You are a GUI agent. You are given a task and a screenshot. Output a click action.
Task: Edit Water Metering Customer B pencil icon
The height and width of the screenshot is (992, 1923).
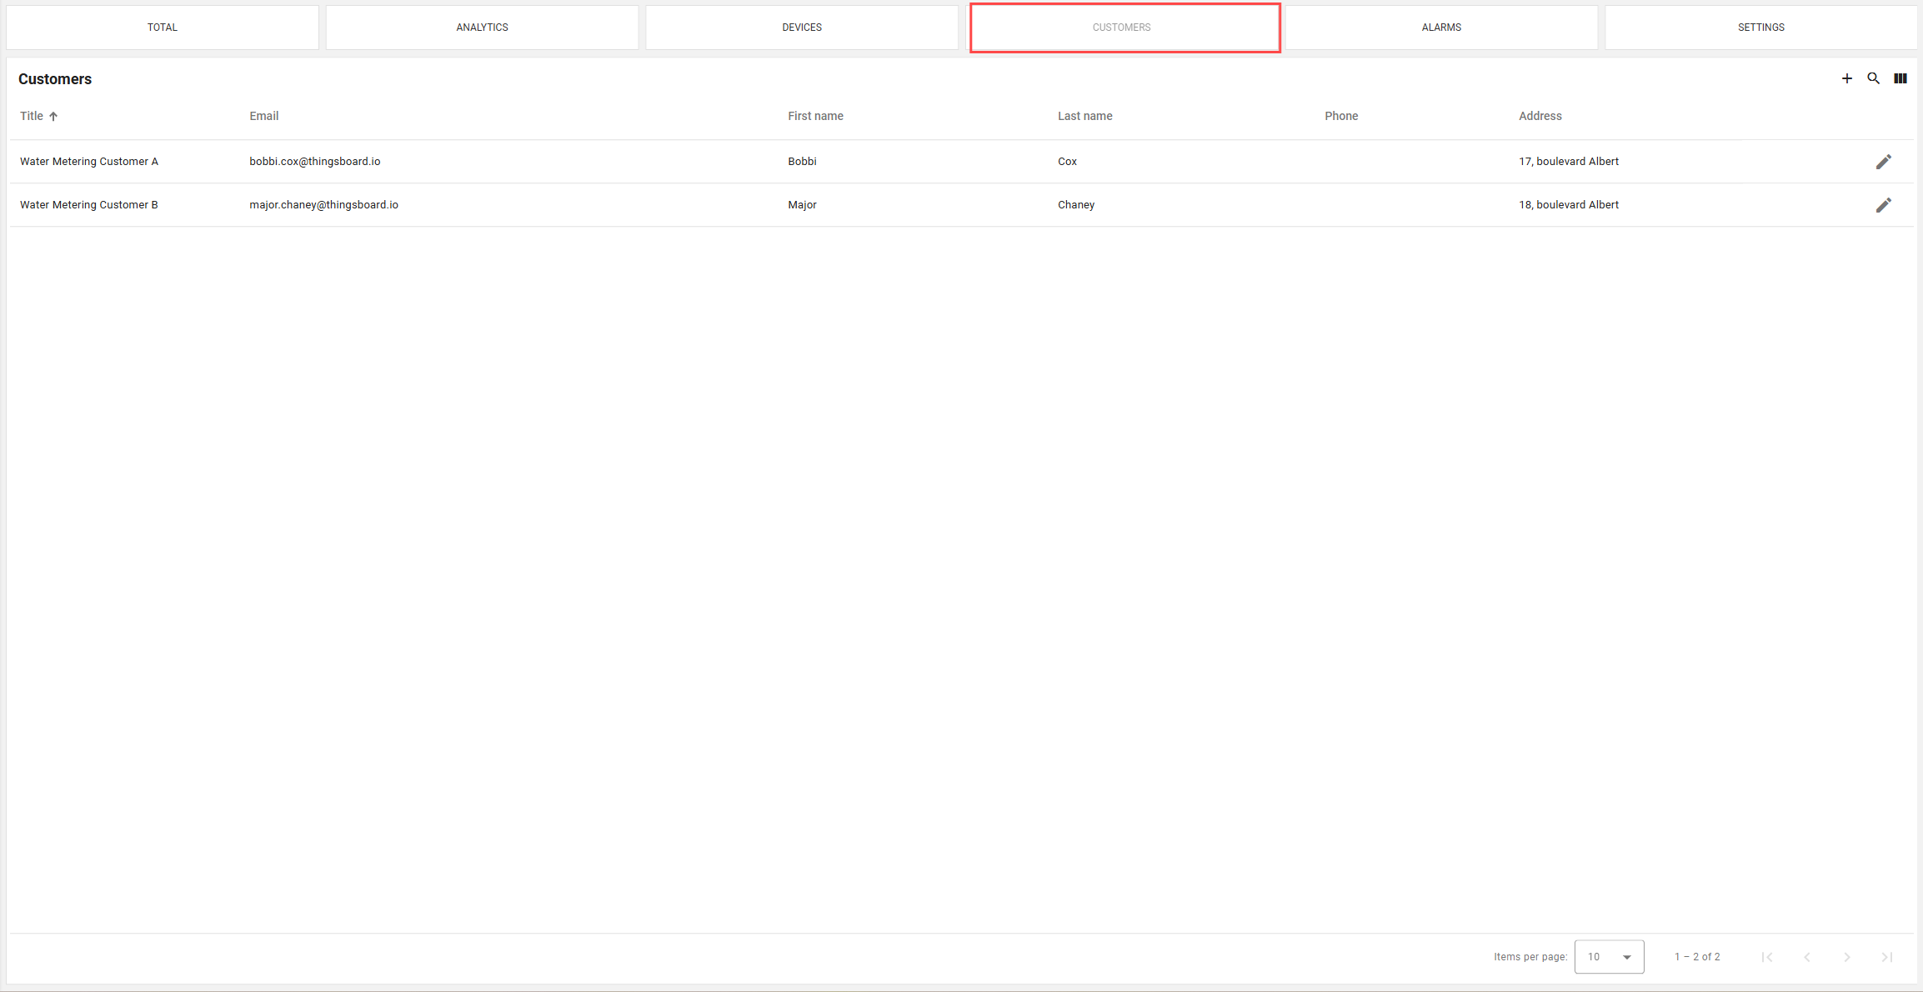click(x=1884, y=205)
